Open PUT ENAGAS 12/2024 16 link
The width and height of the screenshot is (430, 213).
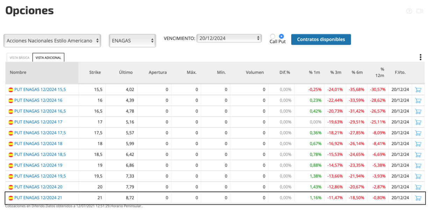pos(38,100)
